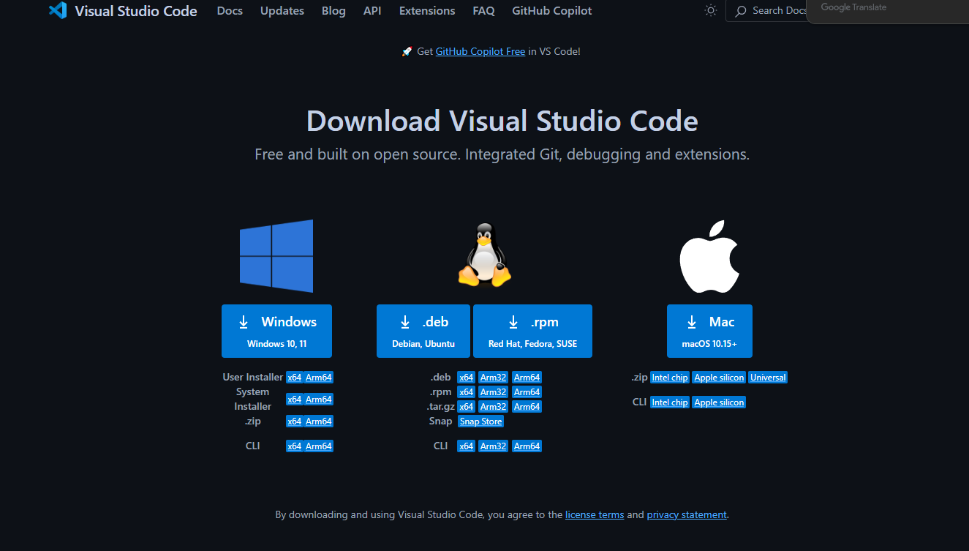Click the Search Docs field
969x551 pixels.
[766, 11]
